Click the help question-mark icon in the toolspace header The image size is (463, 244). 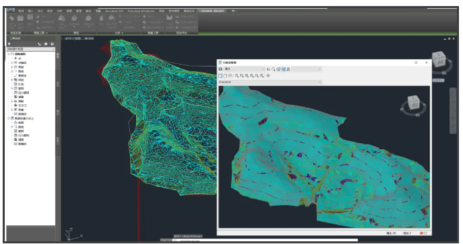click(x=53, y=44)
